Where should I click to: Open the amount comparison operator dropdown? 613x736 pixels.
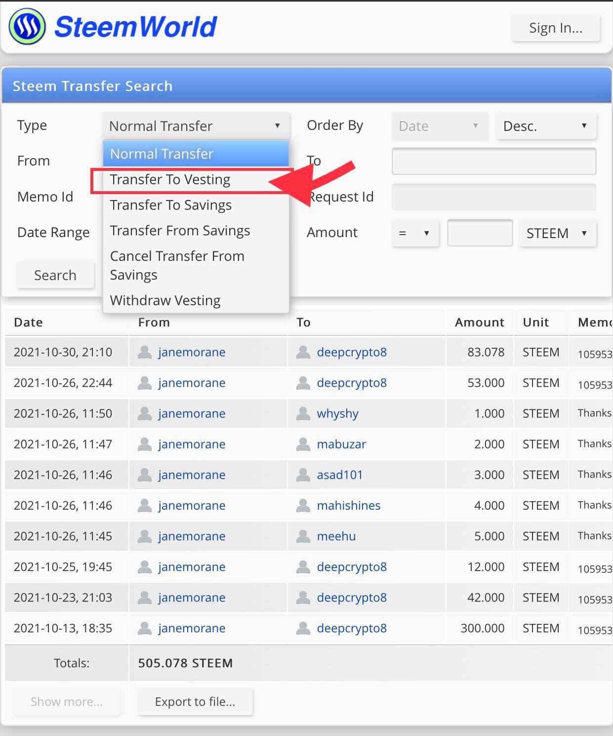pyautogui.click(x=415, y=233)
